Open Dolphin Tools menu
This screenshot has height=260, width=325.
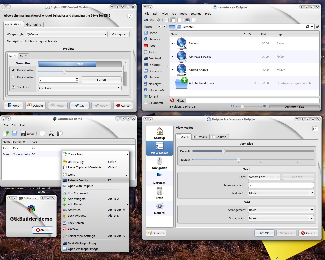[183, 14]
